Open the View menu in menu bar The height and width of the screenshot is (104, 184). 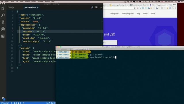click(x=22, y=1)
